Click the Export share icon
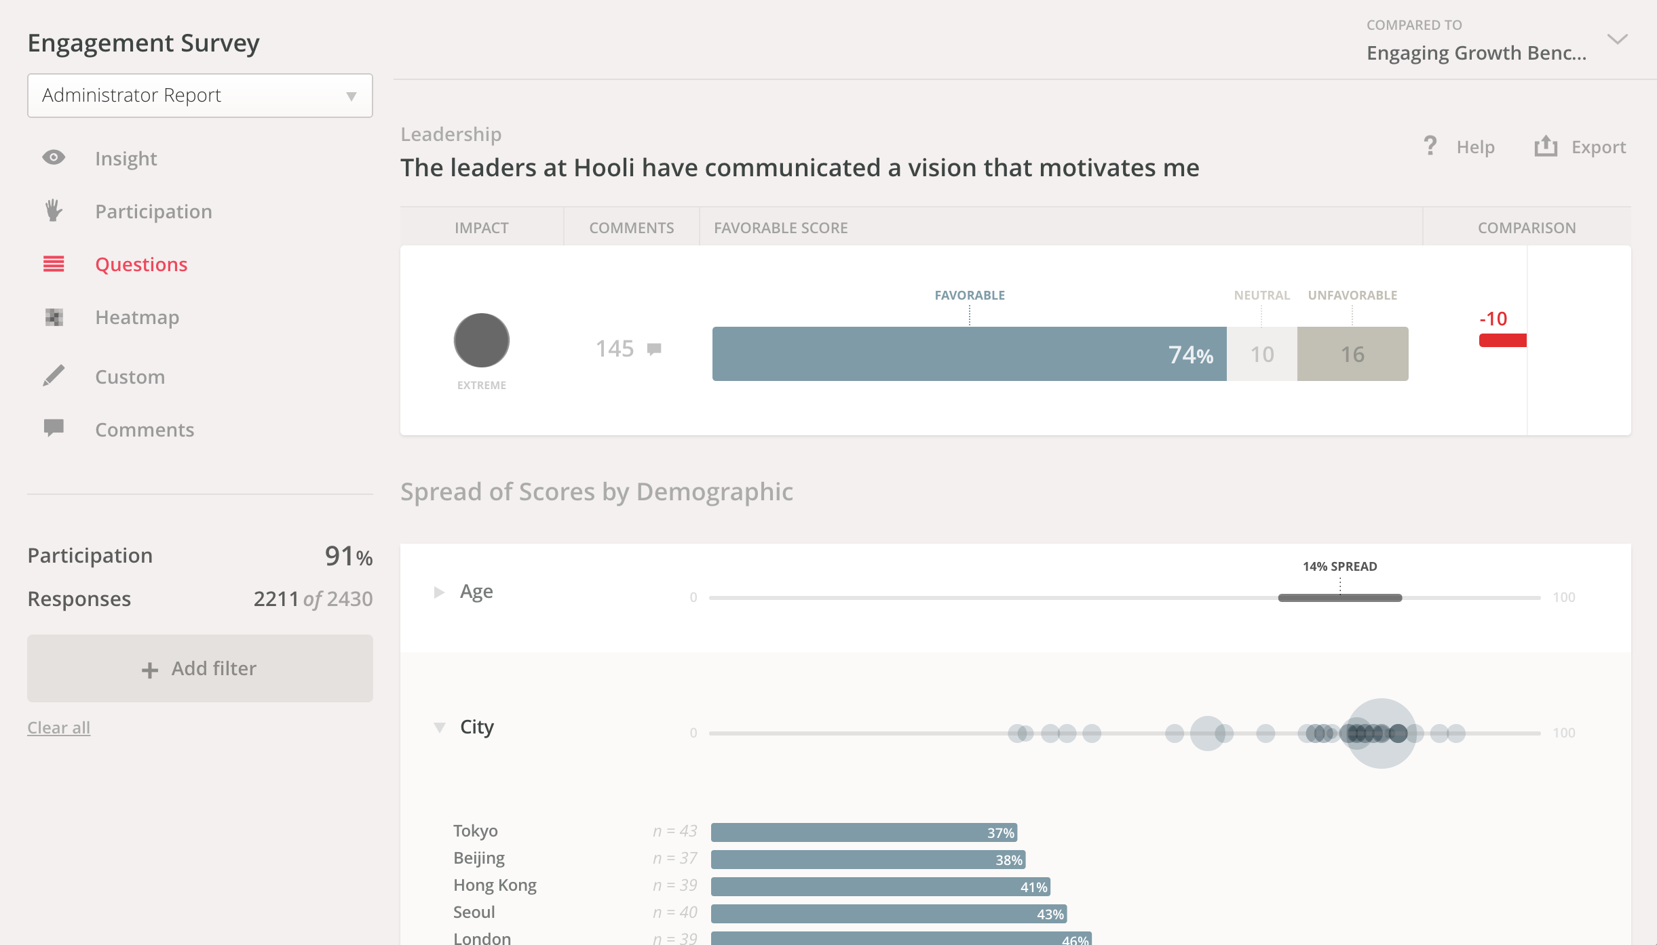This screenshot has width=1657, height=945. (1546, 146)
